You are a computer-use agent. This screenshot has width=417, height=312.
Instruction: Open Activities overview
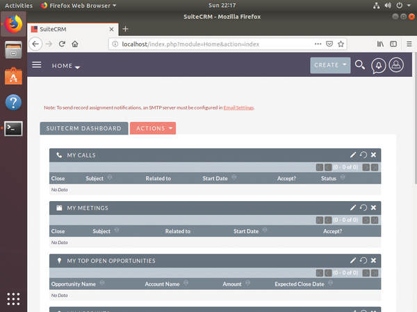pos(19,6)
